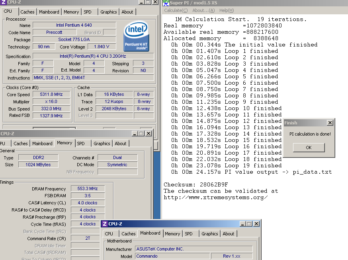Click OK in the Finish dialog
Screen dimensions: 348x260
309,147
